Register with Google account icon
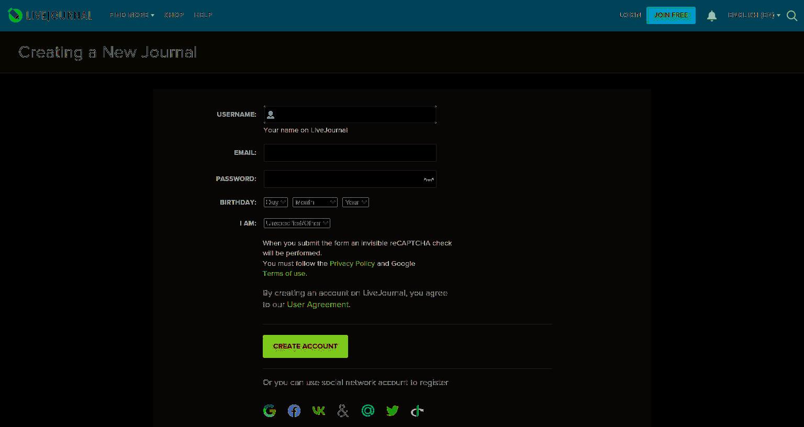Screen dimensions: 804x427 tap(270, 411)
